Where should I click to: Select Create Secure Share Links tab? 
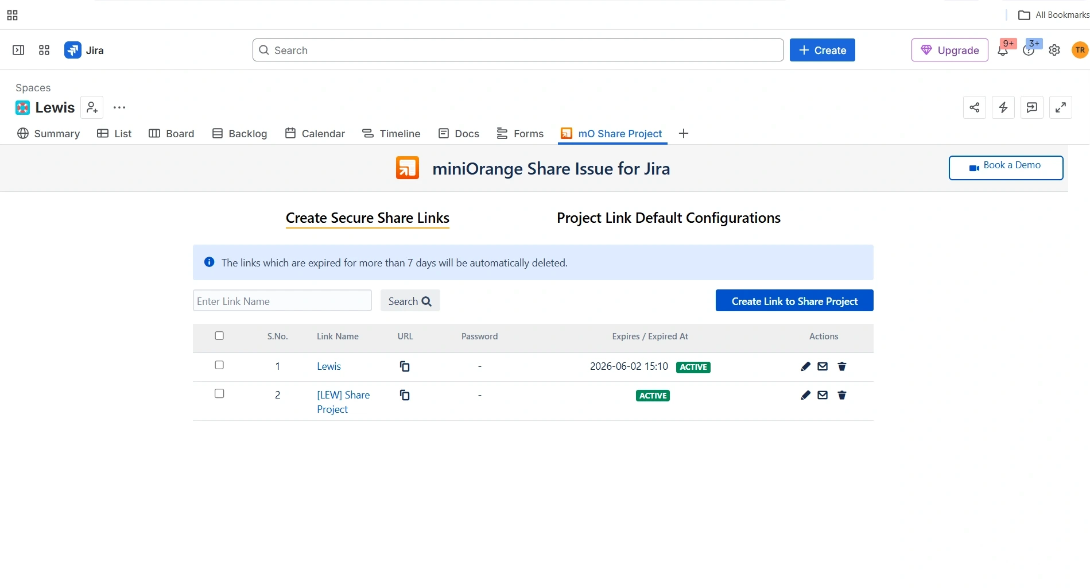[367, 218]
